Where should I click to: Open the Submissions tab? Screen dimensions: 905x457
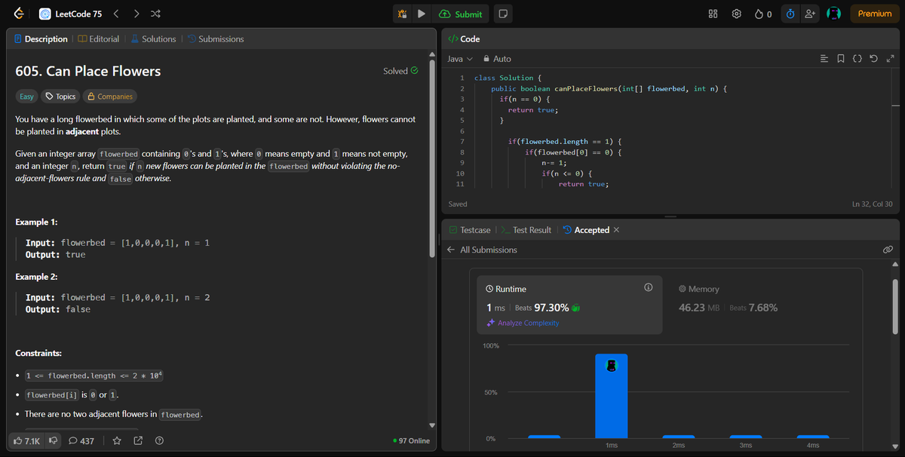[216, 38]
